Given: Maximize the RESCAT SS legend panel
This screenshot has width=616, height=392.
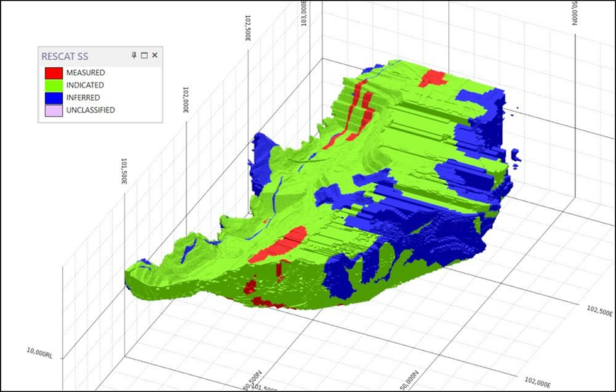Looking at the screenshot, I should [x=144, y=56].
